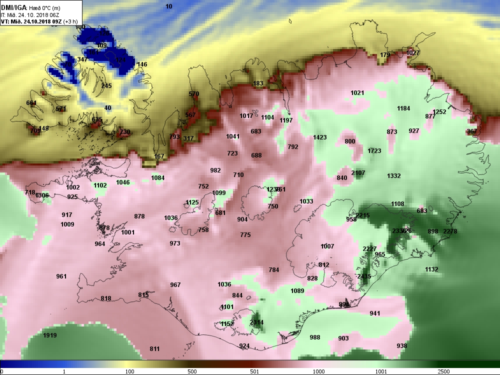Click the value 1002 on the map
Screen dimensions: 500x375
point(73,187)
